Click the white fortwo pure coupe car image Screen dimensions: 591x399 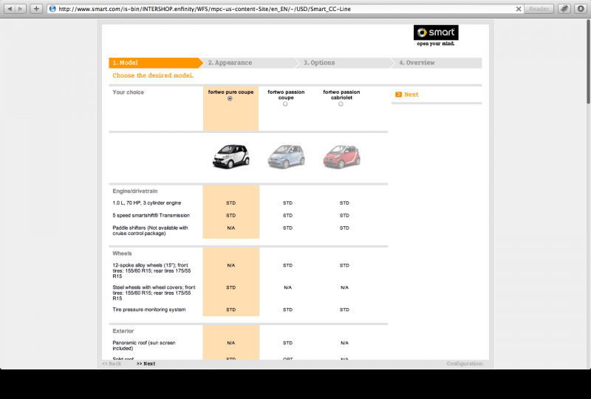tap(230, 156)
